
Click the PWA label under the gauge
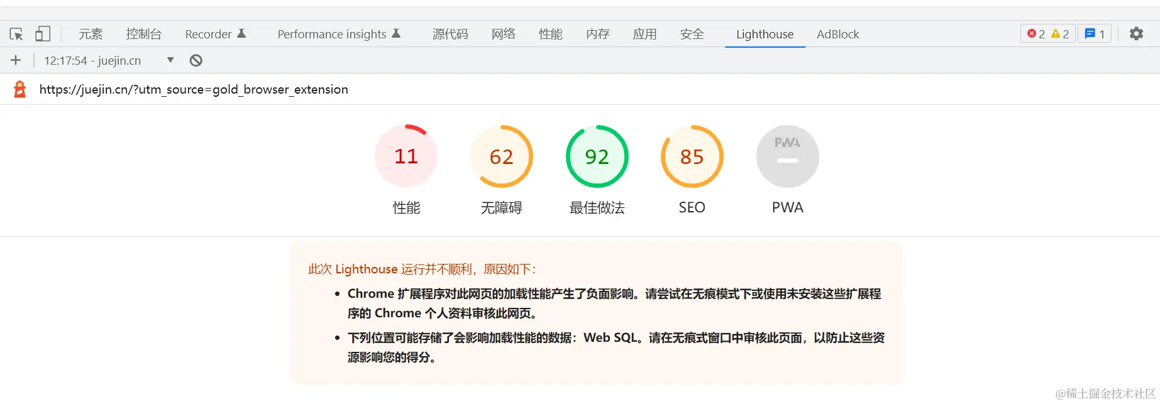pos(788,207)
